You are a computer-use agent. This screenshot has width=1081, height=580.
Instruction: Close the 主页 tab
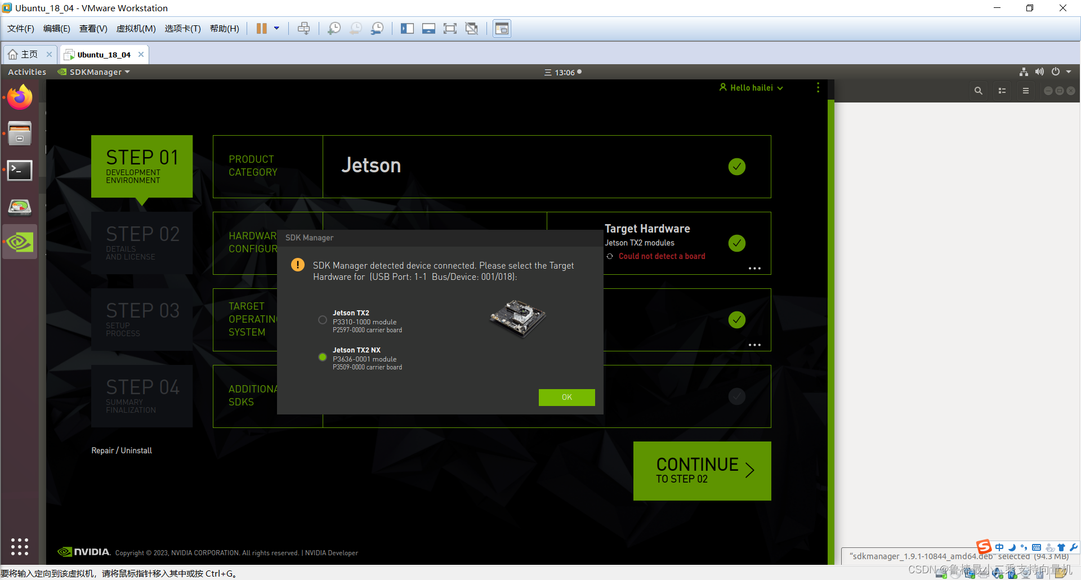click(x=49, y=55)
